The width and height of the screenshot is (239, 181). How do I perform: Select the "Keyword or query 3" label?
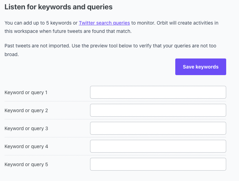pos(26,128)
